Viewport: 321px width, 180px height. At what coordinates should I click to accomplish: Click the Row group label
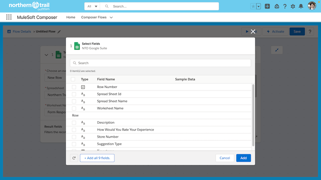point(75,115)
